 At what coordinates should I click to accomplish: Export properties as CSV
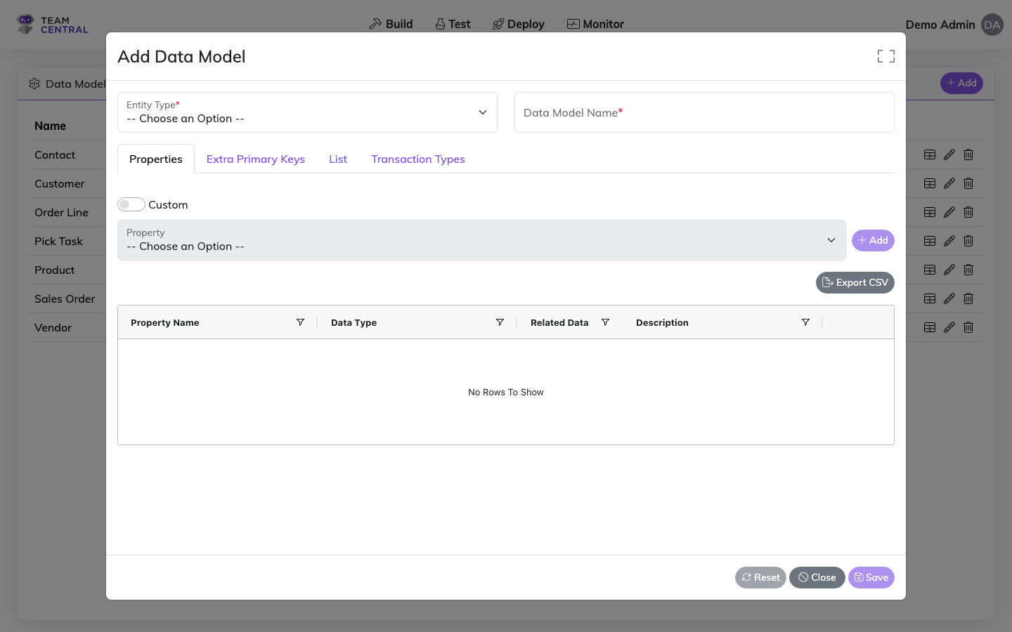pyautogui.click(x=855, y=282)
